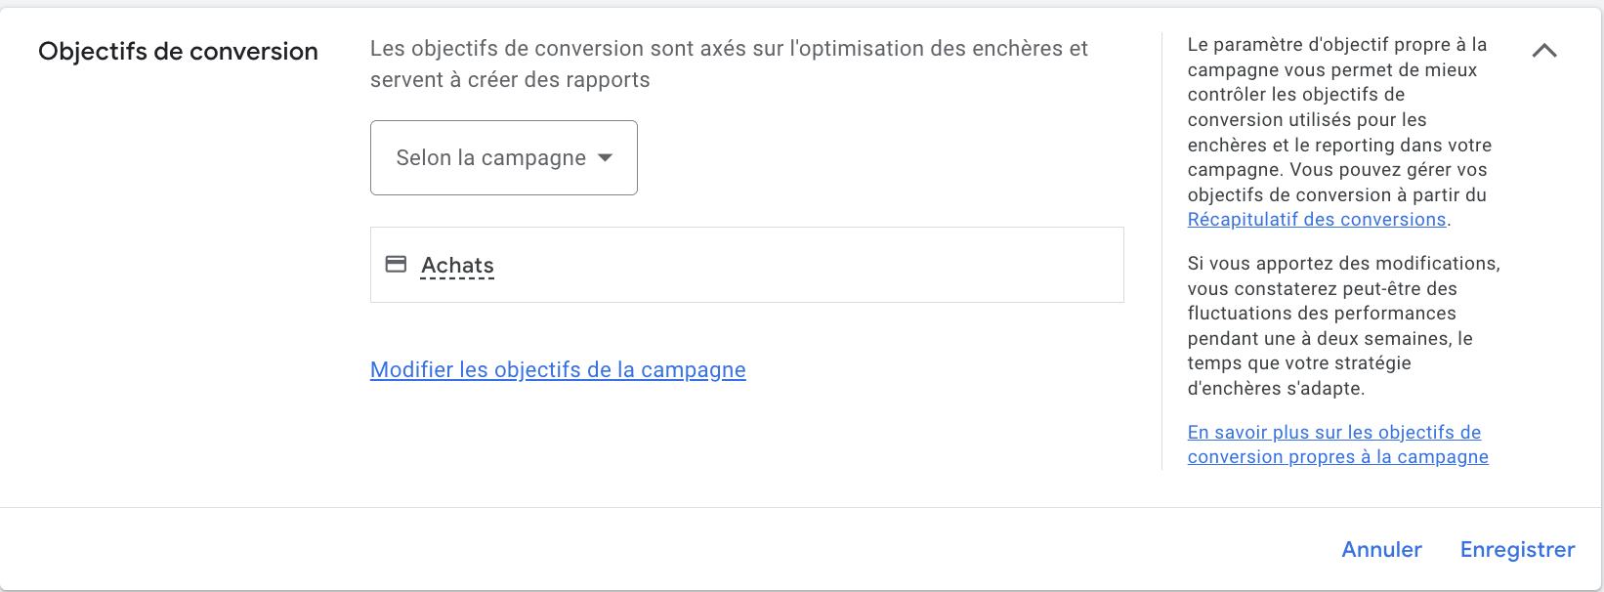
Task: Collapse the Objectifs de conversion section chevron
Action: pyautogui.click(x=1544, y=51)
